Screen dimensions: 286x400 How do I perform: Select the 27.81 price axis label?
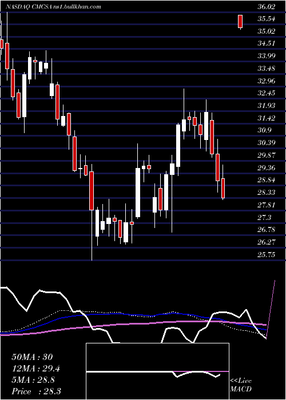coord(267,206)
